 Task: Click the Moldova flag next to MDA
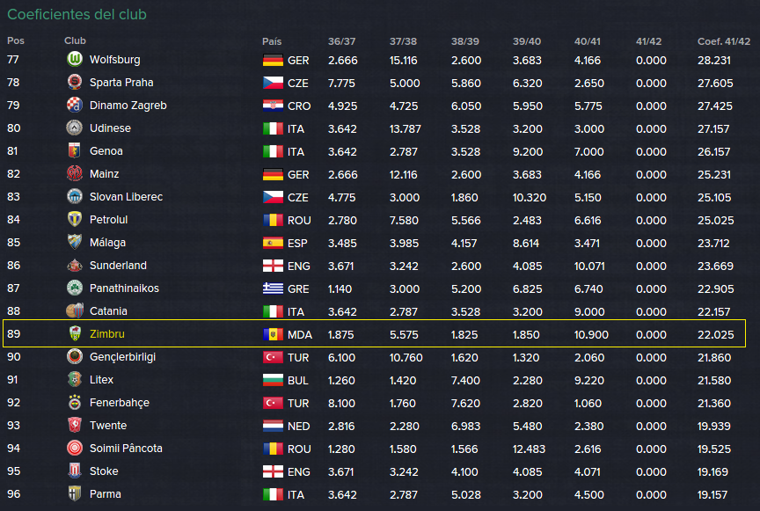(273, 334)
